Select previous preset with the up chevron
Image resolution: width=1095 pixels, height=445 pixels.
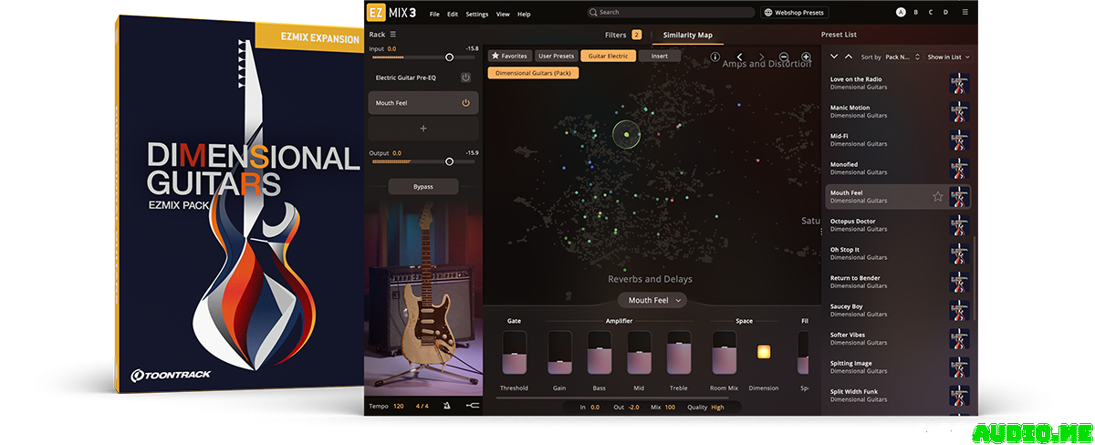(x=849, y=57)
